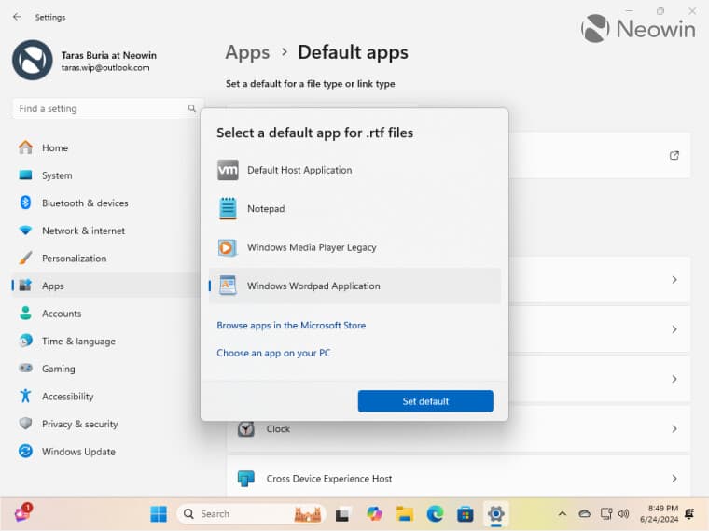
Task: Open Microsoft Store from the taskbar
Action: pos(466,514)
